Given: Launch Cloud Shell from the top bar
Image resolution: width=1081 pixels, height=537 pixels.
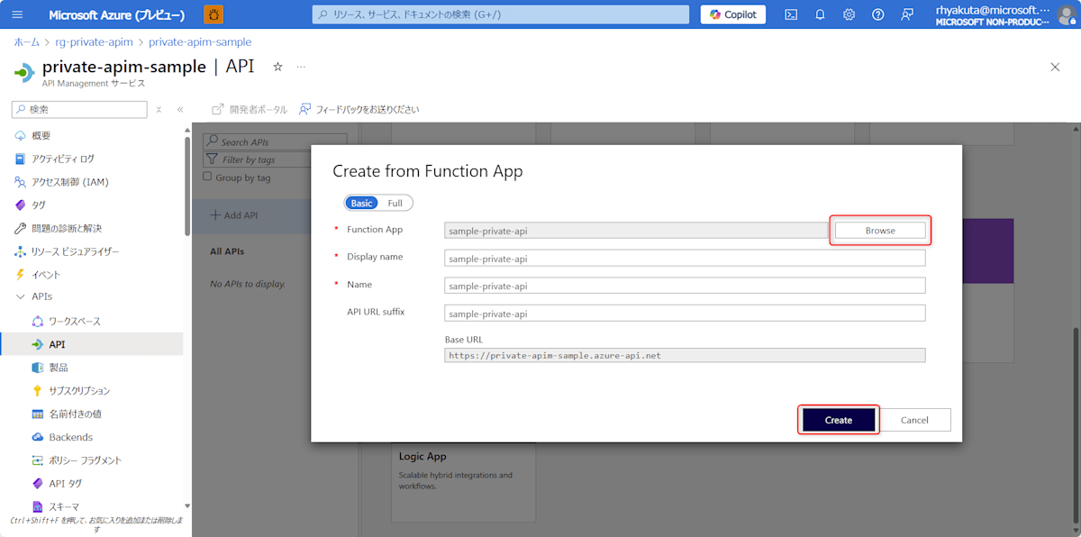Looking at the screenshot, I should point(791,14).
